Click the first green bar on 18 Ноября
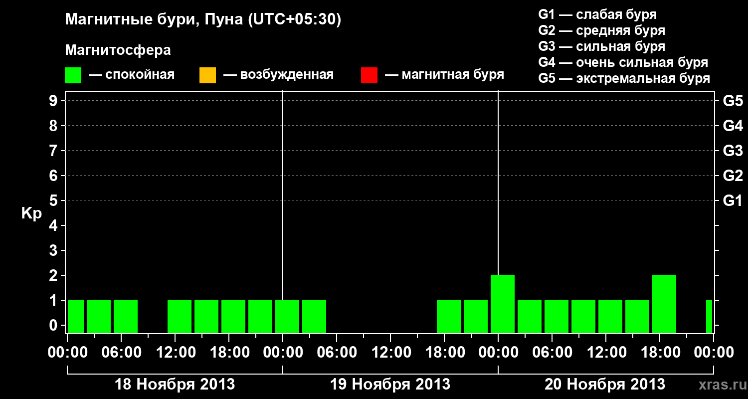748x399 pixels. click(76, 316)
